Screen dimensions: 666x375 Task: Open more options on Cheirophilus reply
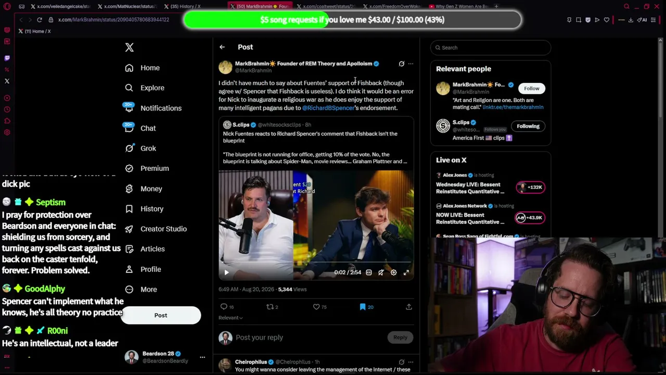tap(411, 362)
